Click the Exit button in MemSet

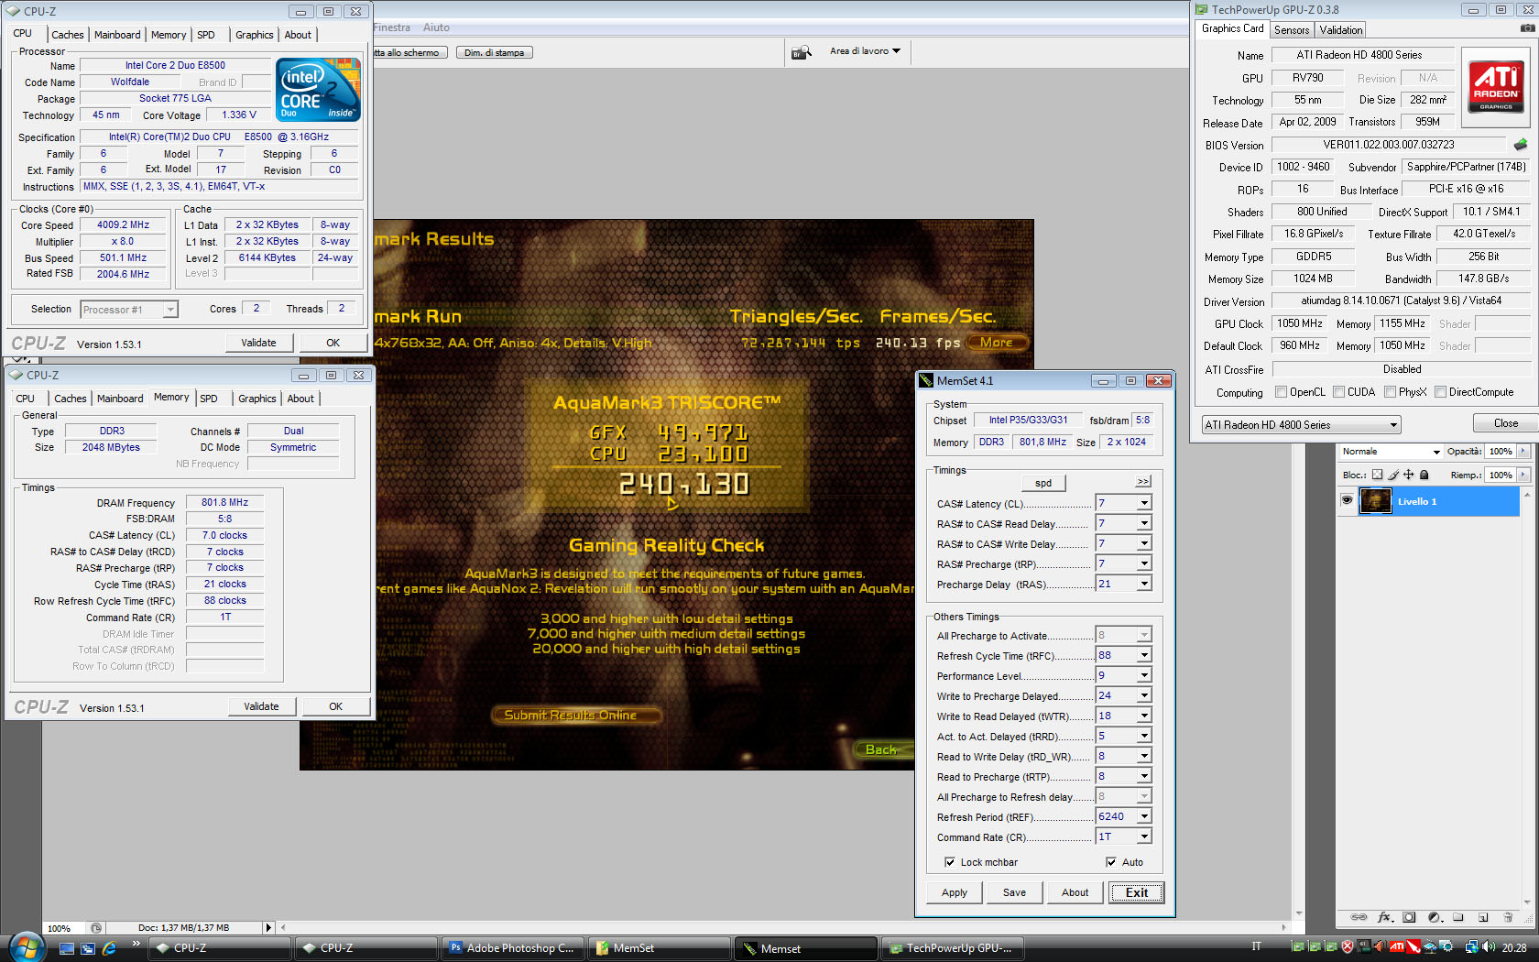pyautogui.click(x=1136, y=892)
